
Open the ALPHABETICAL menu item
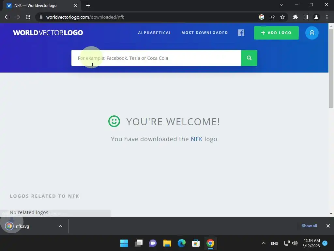pos(155,33)
